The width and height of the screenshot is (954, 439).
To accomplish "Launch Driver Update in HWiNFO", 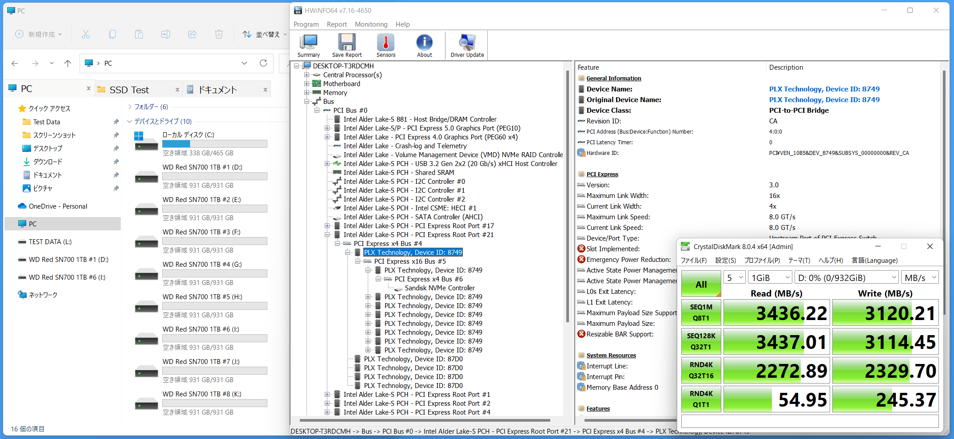I will pyautogui.click(x=467, y=46).
